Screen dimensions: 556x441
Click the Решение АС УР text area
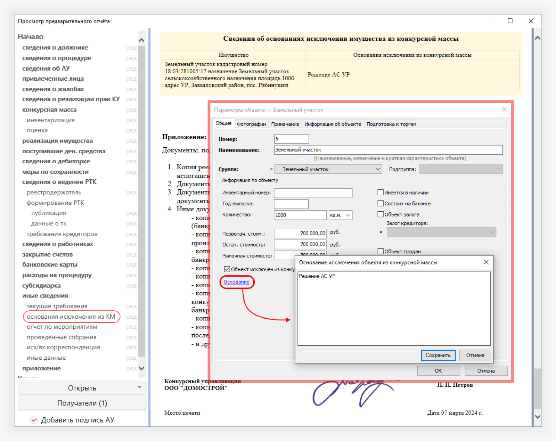394,308
